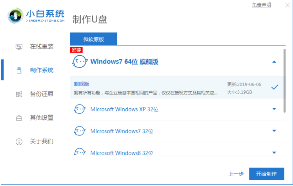293x186 pixels.
Task: Switch to the 微软原版 tab
Action: 94,39
